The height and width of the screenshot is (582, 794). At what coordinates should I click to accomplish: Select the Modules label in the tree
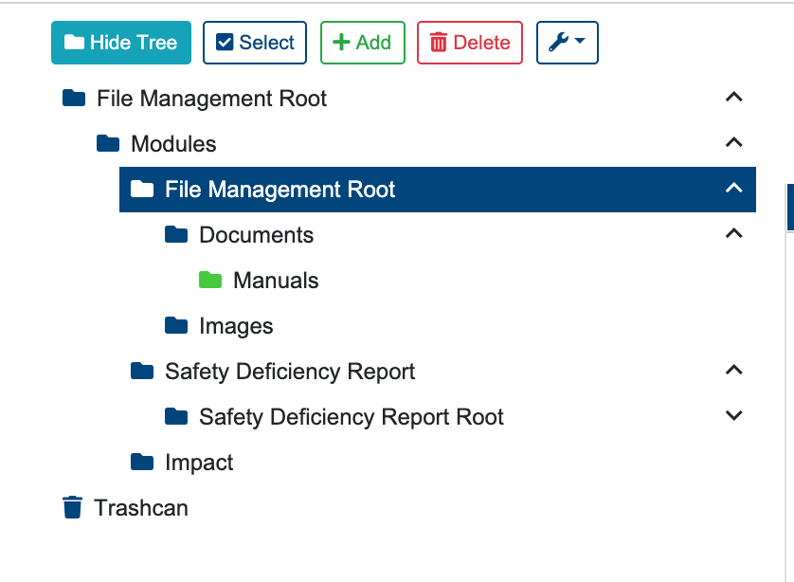coord(173,144)
